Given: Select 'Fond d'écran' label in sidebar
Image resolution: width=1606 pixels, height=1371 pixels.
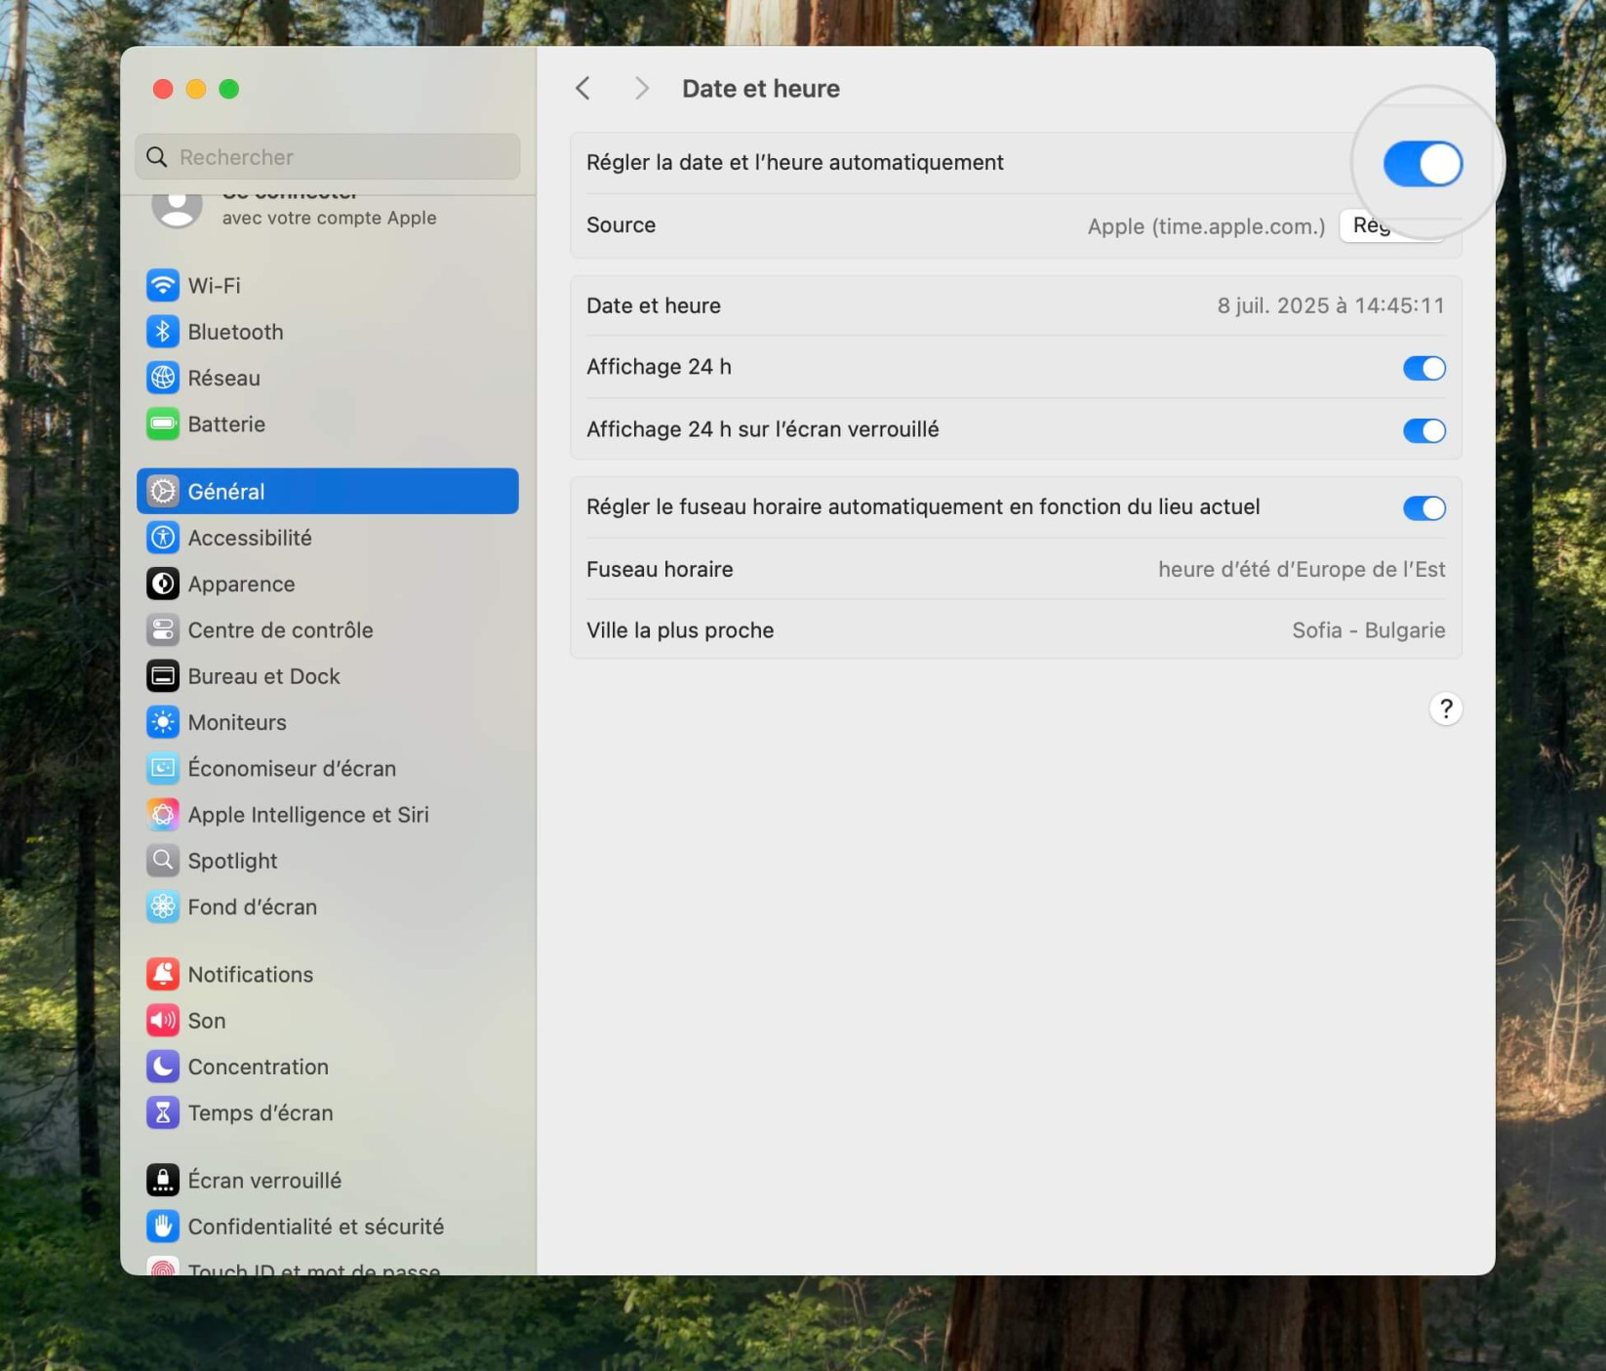Looking at the screenshot, I should (x=253, y=907).
